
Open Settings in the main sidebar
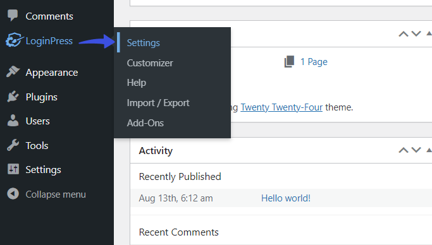[43, 170]
